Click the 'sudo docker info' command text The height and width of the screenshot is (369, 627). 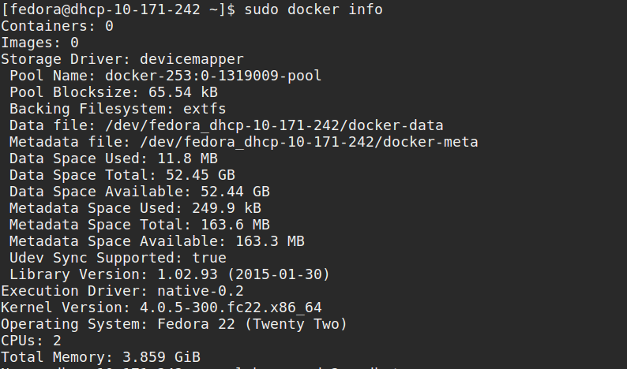pyautogui.click(x=313, y=9)
